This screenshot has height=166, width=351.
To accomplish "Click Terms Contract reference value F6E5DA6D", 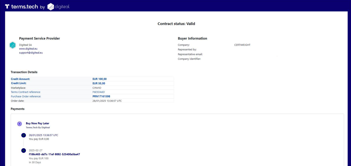I will point(99,92).
